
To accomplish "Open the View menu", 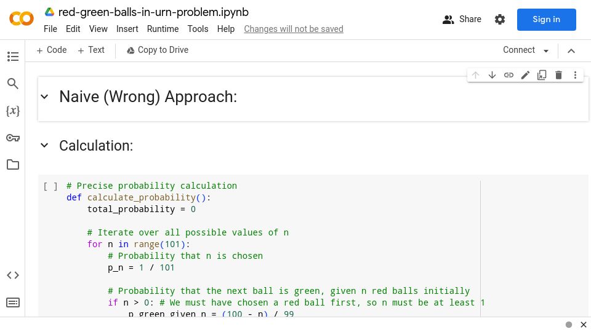I will [x=98, y=29].
